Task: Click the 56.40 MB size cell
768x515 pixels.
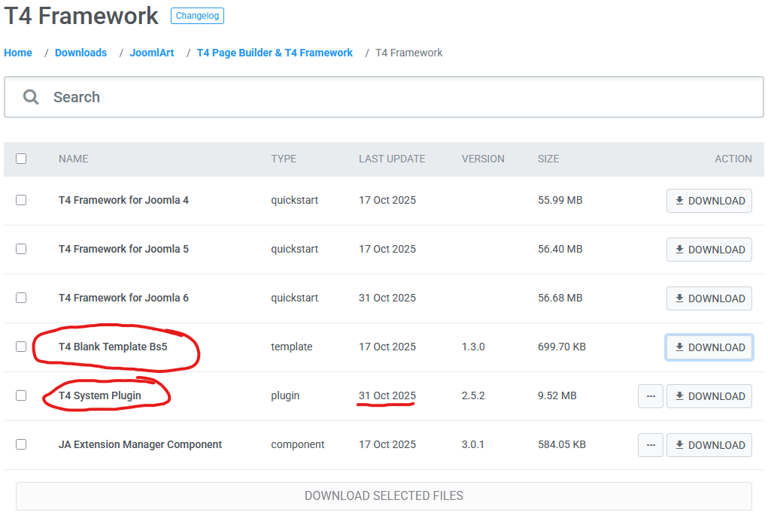Action: 560,249
